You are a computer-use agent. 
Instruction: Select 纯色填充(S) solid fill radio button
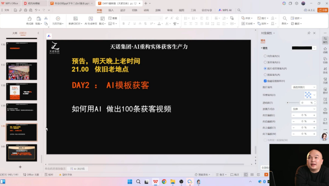(x=265, y=56)
